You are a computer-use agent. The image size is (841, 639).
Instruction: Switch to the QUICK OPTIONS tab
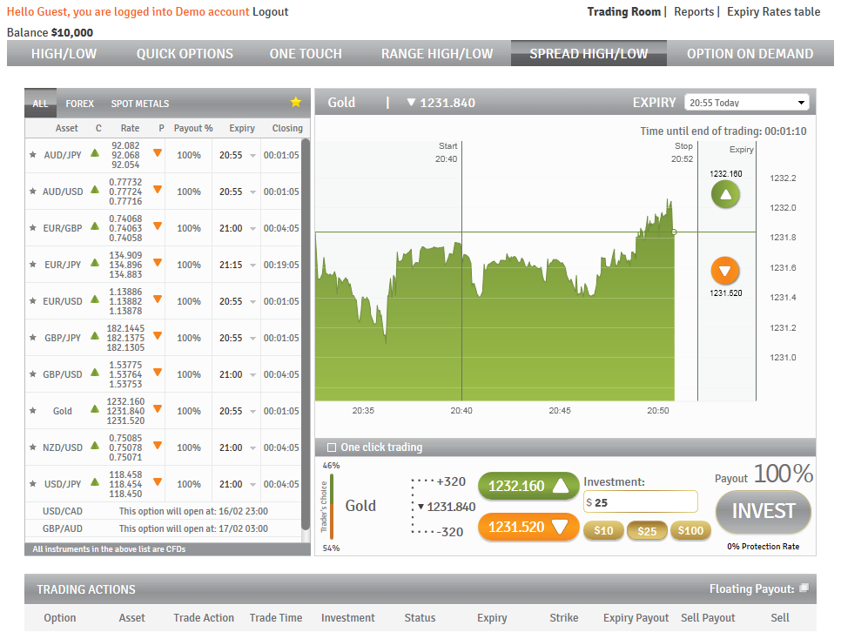tap(185, 54)
